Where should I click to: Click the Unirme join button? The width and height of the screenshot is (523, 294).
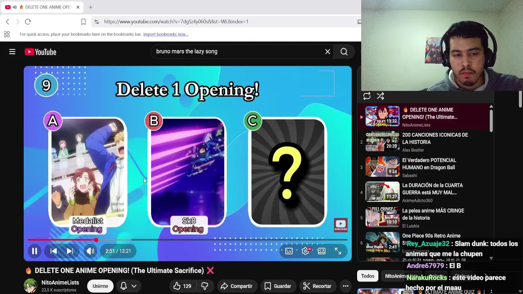point(100,286)
